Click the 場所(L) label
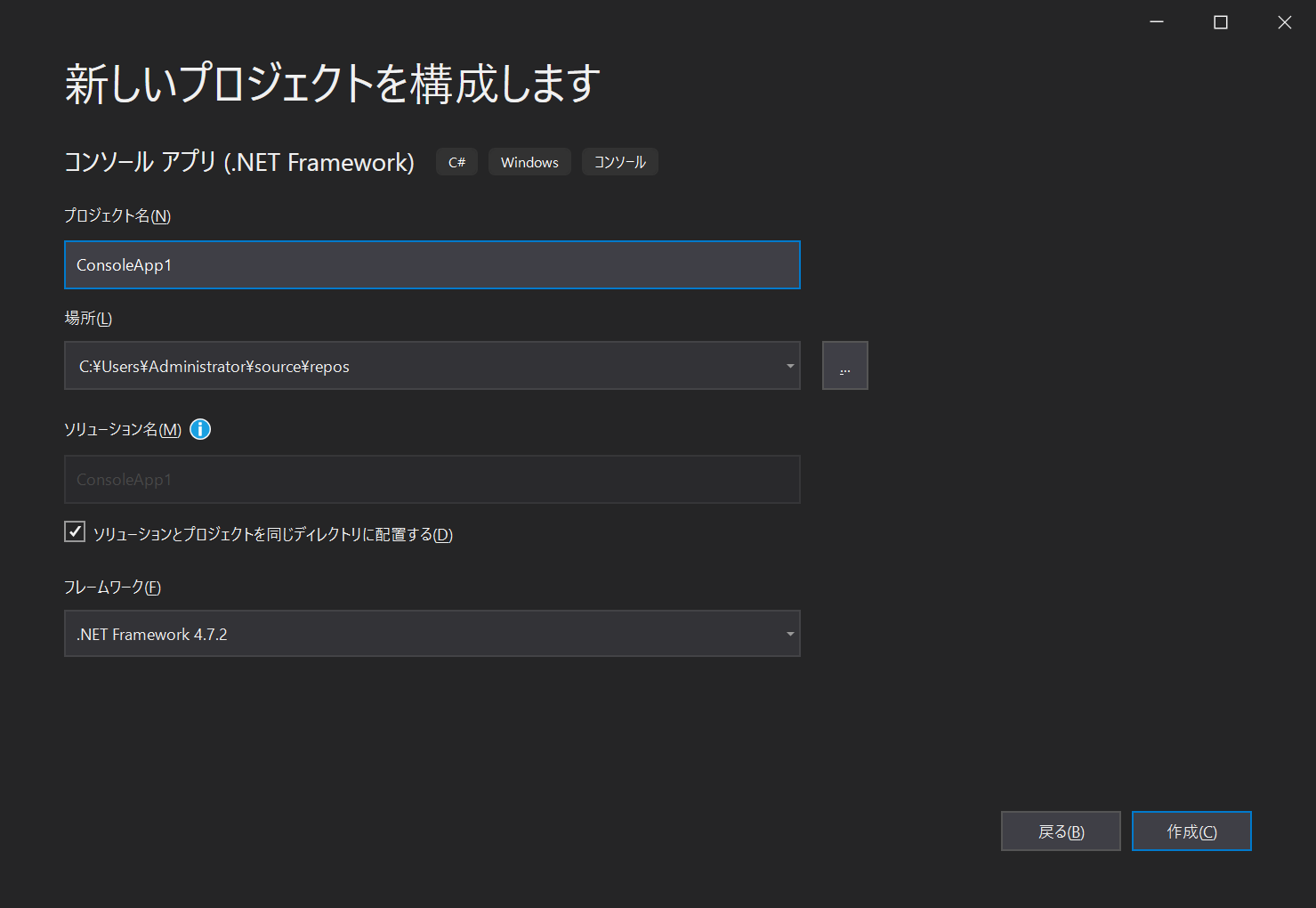Image resolution: width=1316 pixels, height=908 pixels. tap(88, 318)
